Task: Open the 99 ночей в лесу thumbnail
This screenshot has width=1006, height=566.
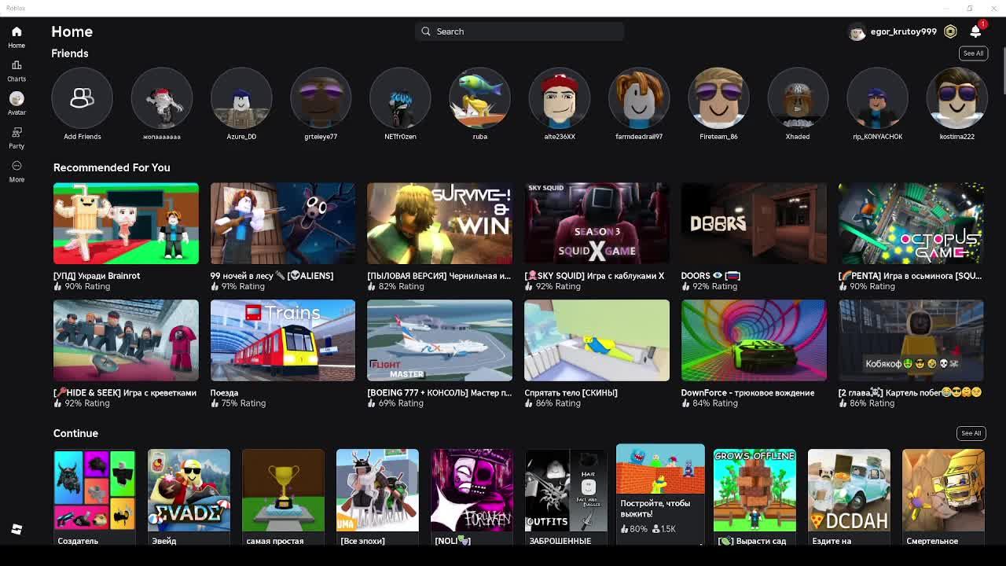Action: point(283,223)
